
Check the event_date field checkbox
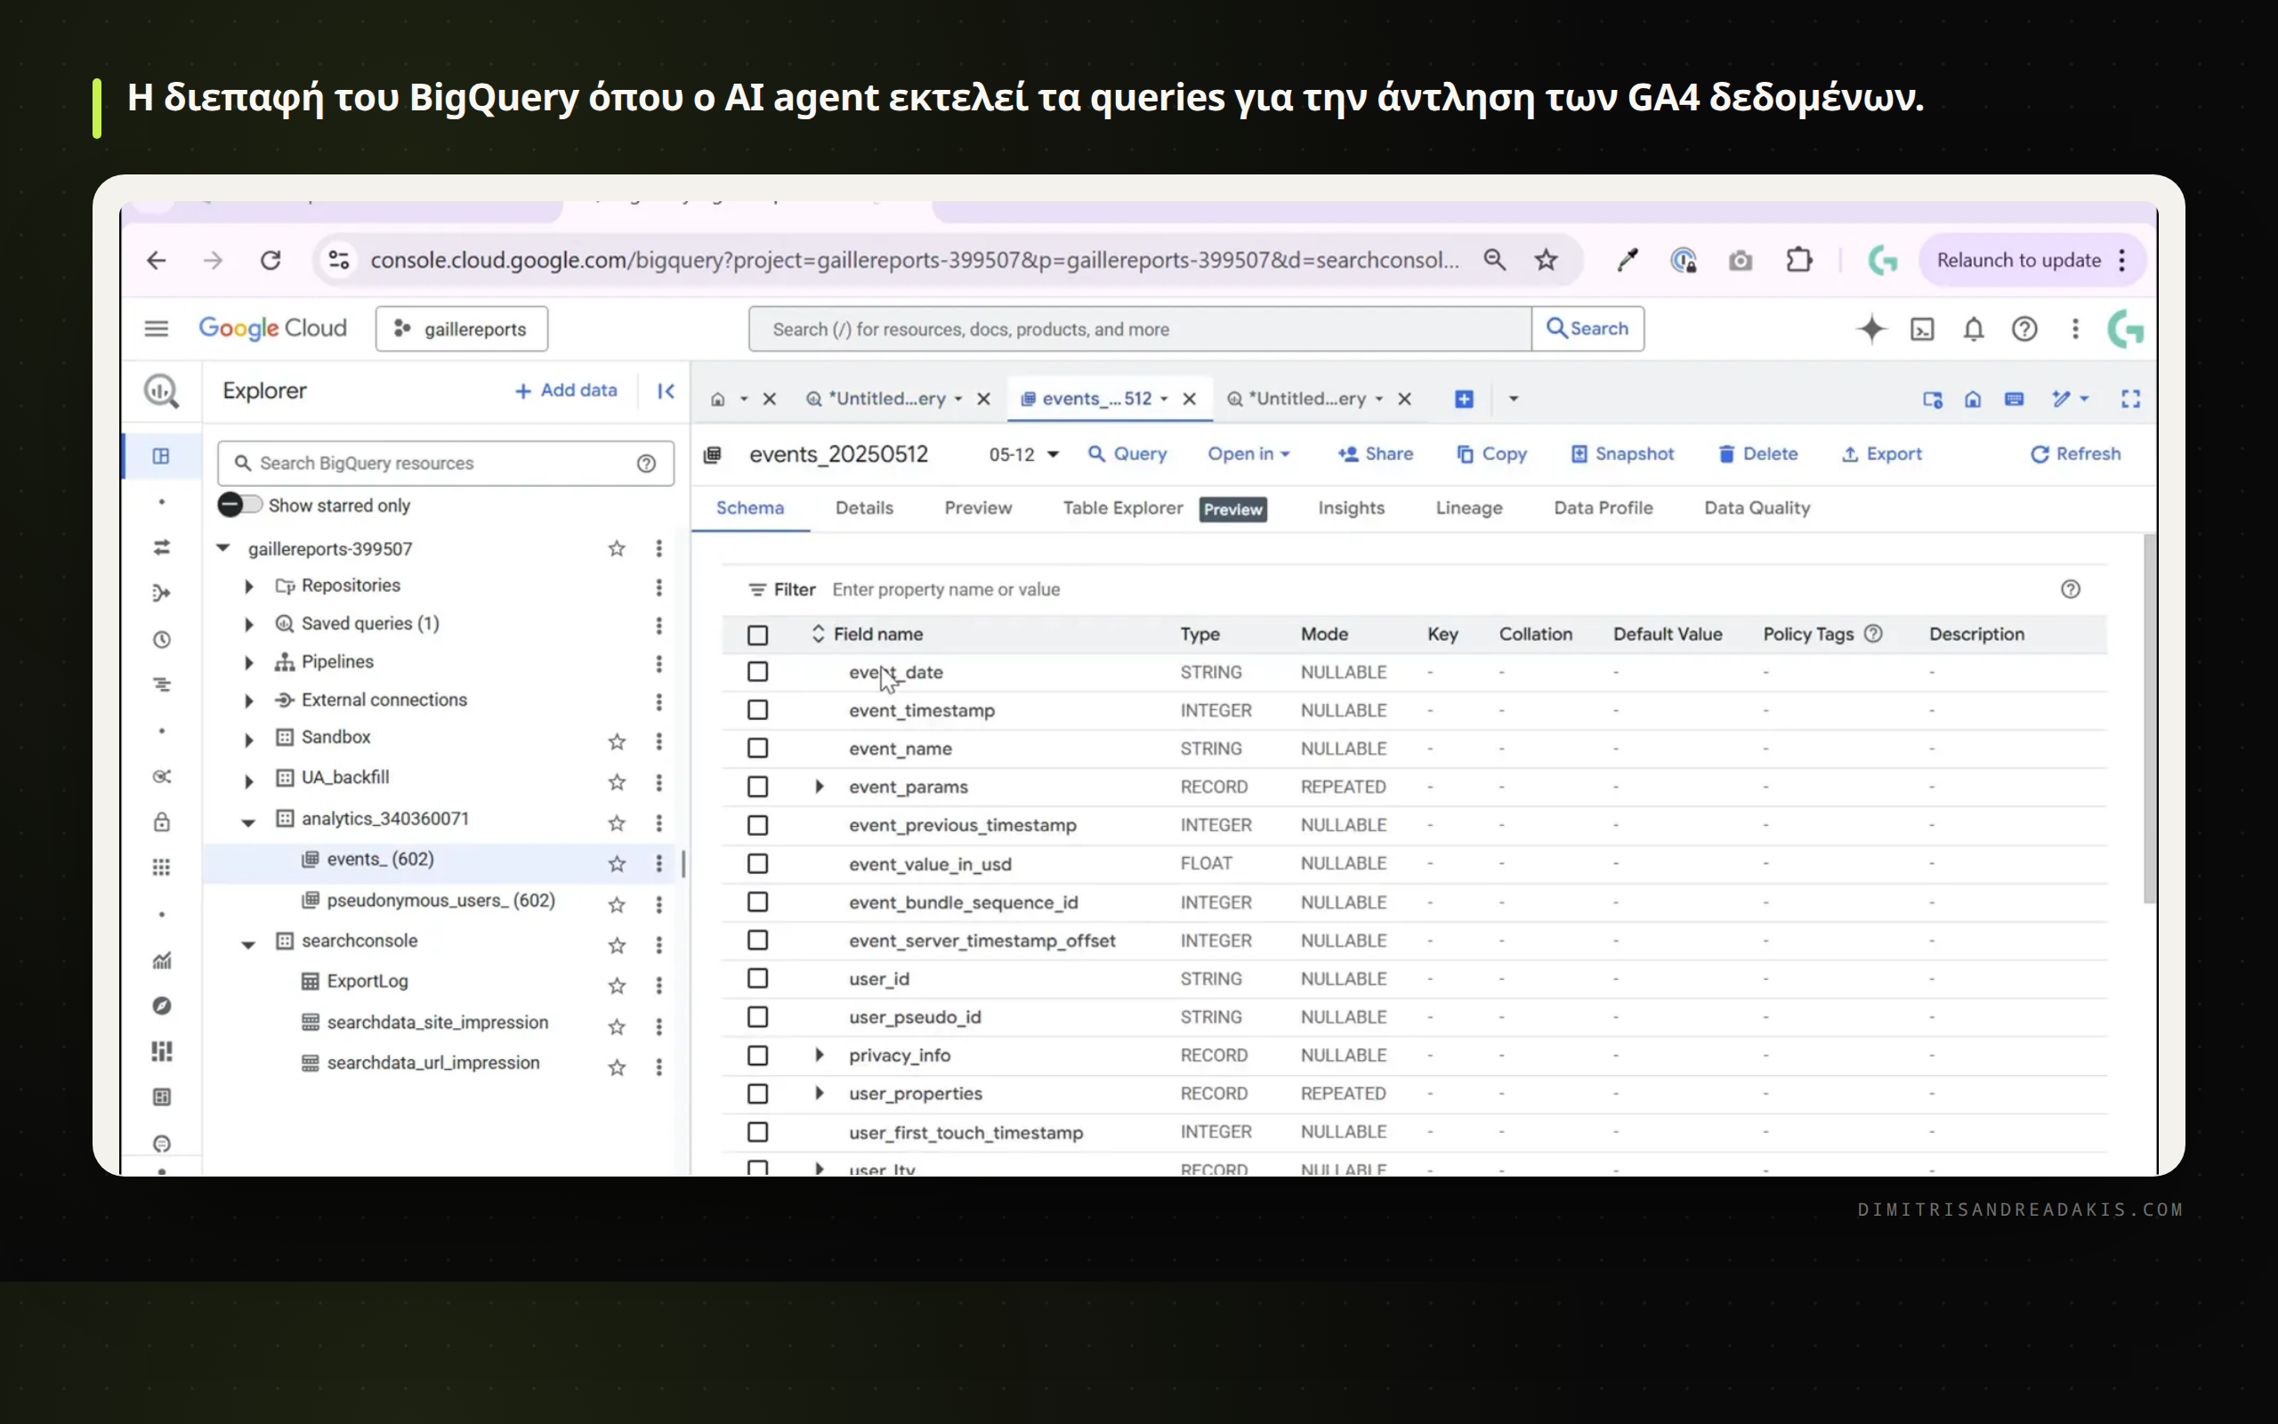[x=758, y=671]
